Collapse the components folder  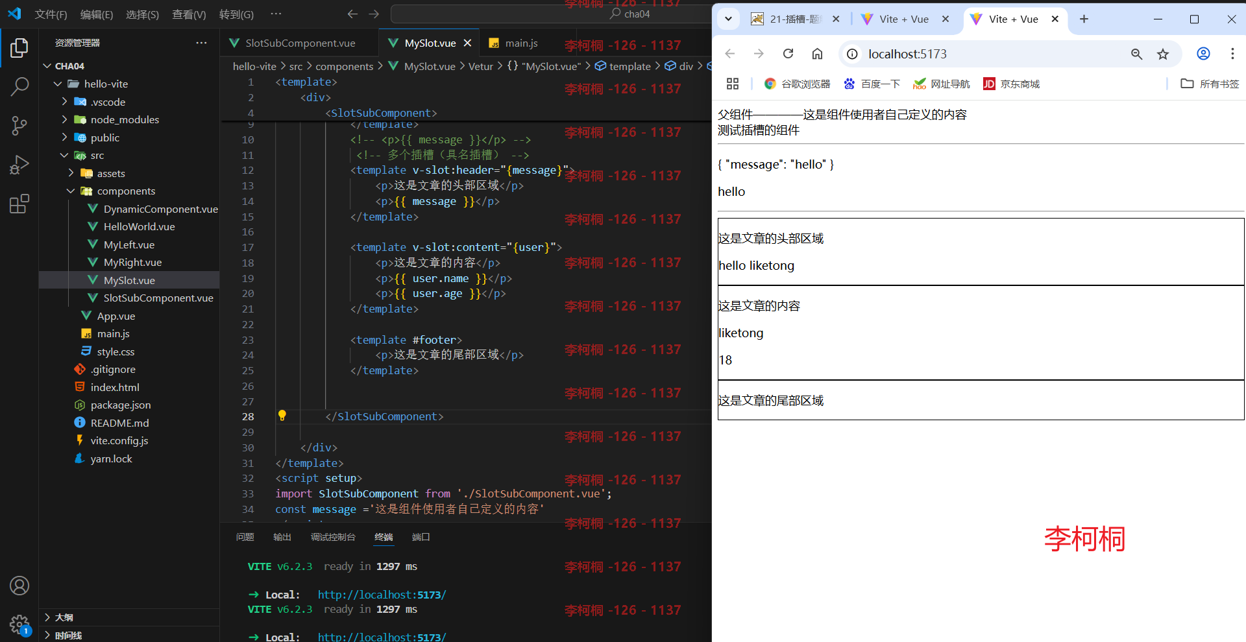pos(71,191)
